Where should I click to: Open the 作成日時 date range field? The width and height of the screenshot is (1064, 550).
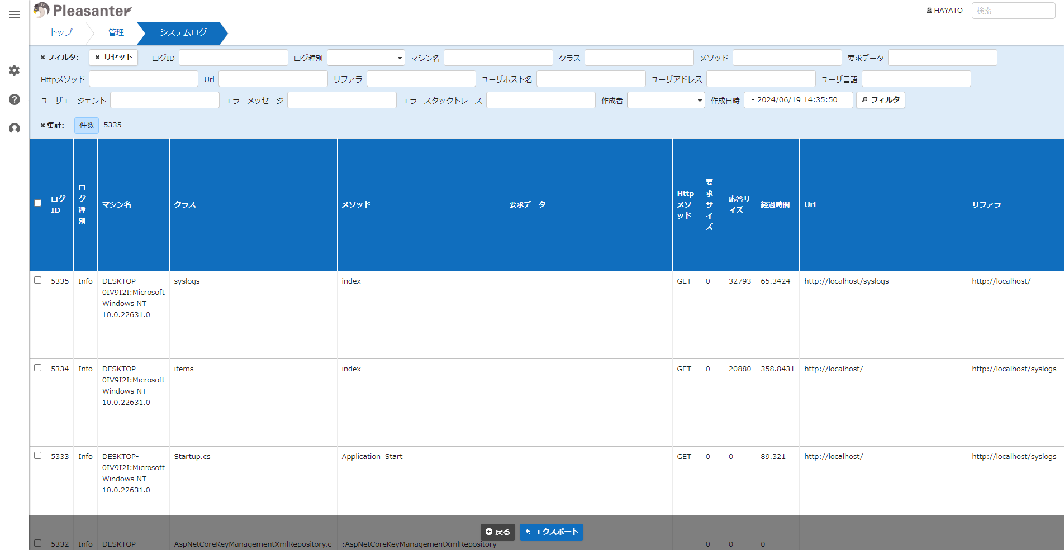pos(798,100)
